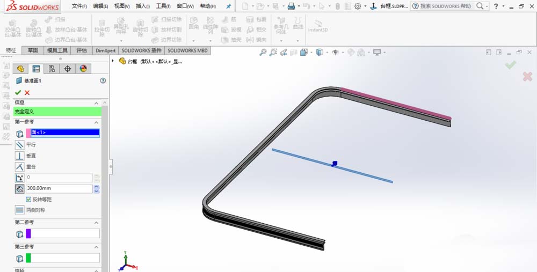This screenshot has height=272, width=537.
Task: Open the 文件(F) menu
Action: (x=79, y=6)
